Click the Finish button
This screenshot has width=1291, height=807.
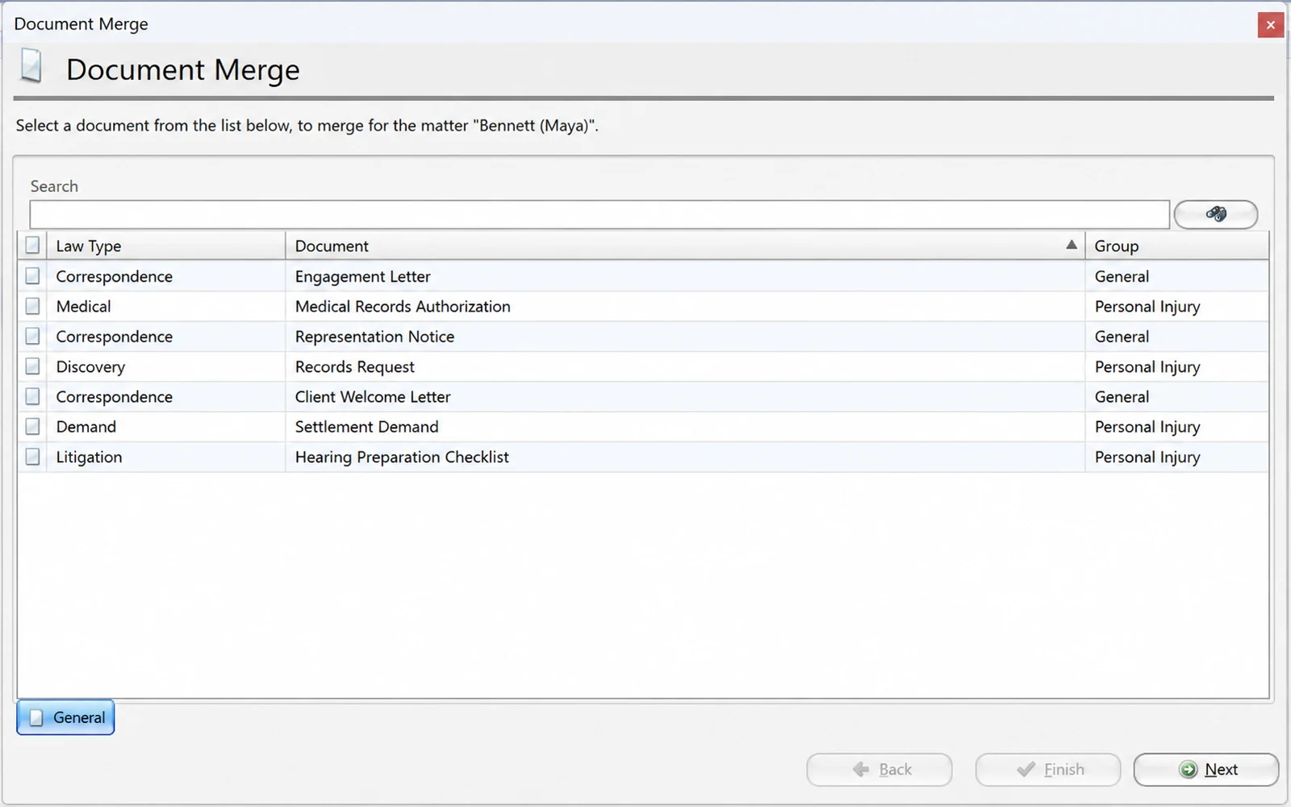(1048, 769)
